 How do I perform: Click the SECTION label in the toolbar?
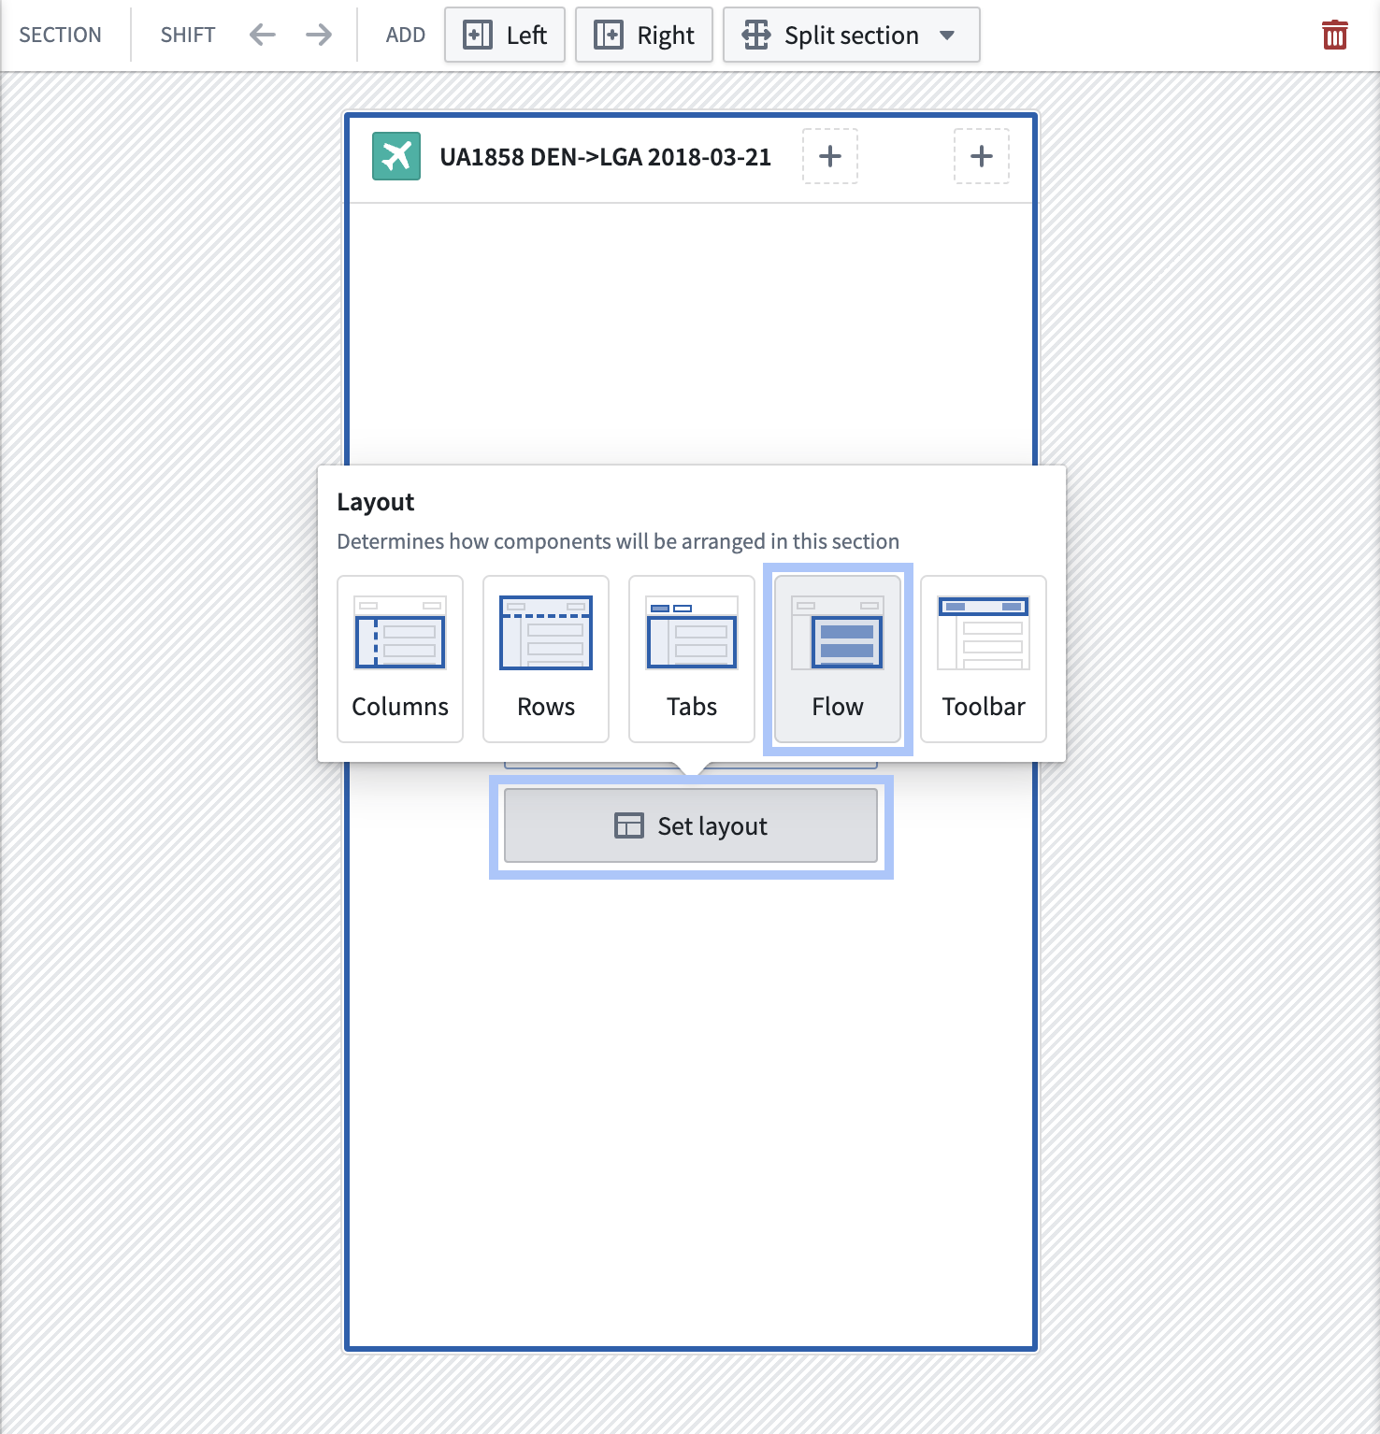(61, 36)
